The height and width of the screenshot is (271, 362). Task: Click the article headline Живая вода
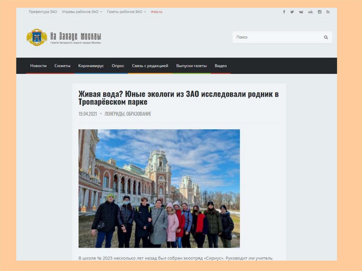[x=179, y=98]
